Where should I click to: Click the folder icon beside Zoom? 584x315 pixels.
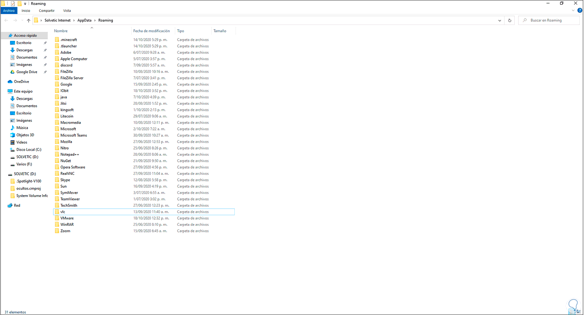(57, 231)
